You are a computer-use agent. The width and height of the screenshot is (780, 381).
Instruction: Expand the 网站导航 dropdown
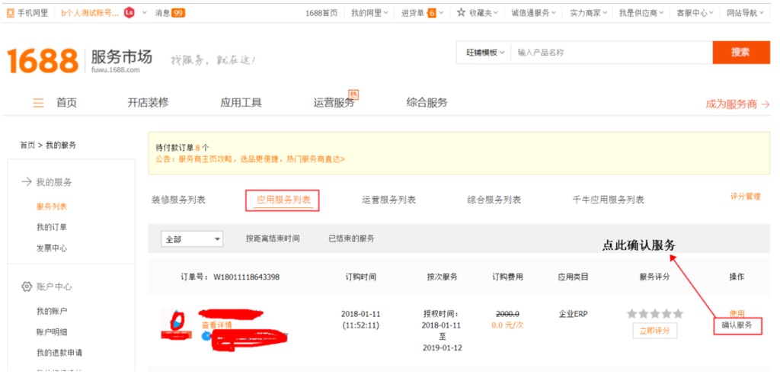(x=762, y=13)
